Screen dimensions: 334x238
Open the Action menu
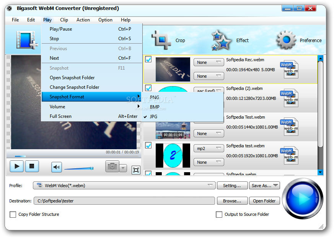(83, 20)
